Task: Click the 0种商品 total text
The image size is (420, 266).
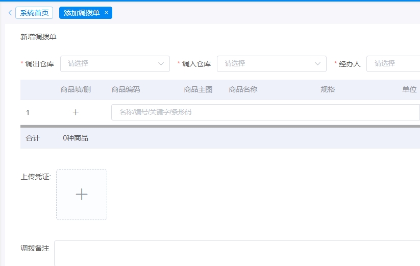Action: [76, 138]
